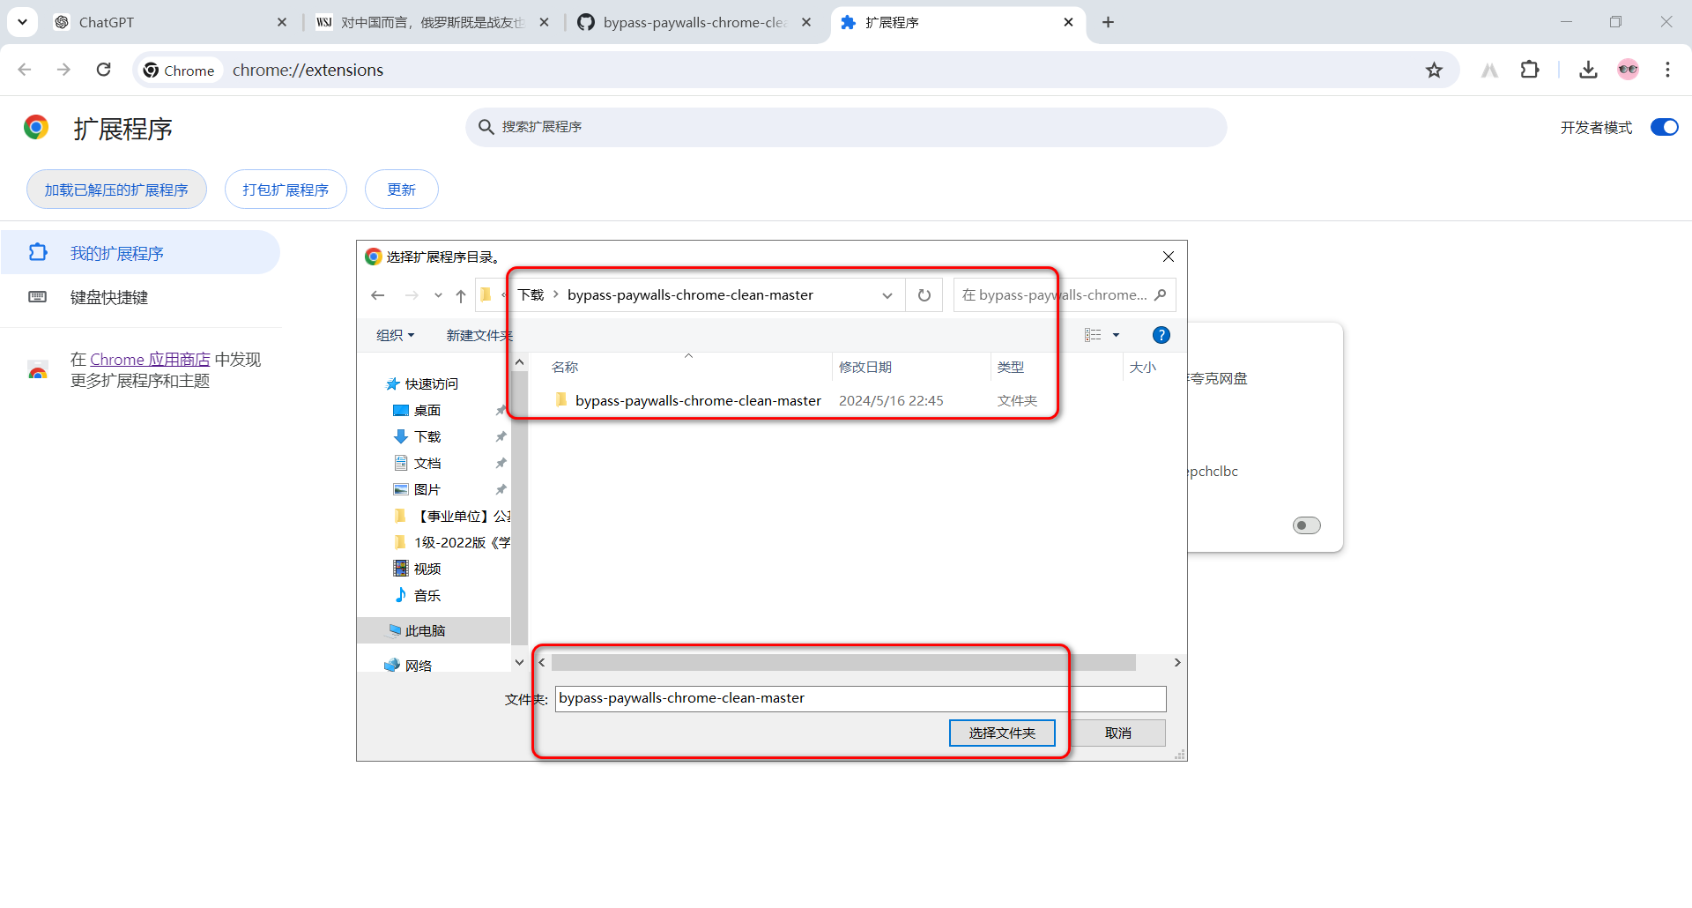Open the profile avatar menu
The height and width of the screenshot is (908, 1692).
[1628, 70]
